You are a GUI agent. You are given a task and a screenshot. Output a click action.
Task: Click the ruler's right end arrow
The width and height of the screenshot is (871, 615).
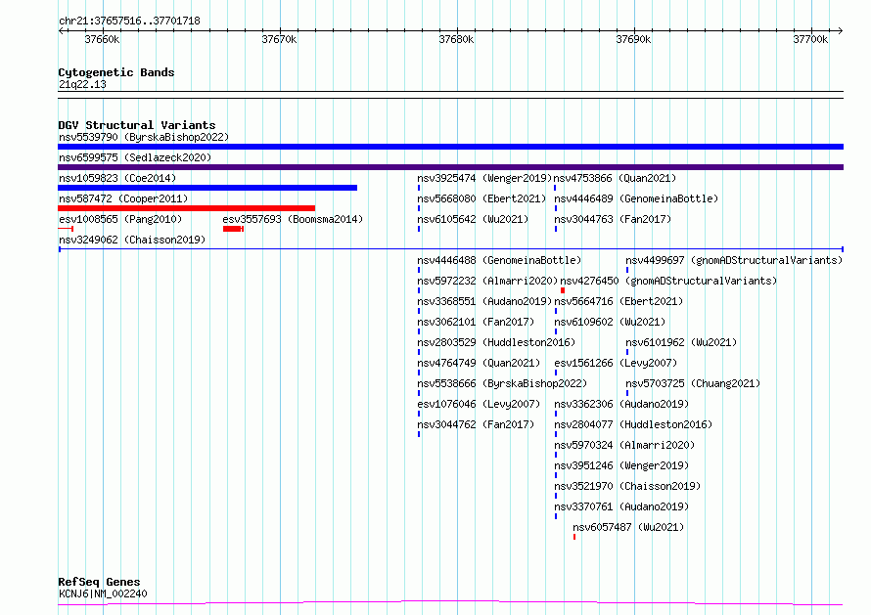841,31
